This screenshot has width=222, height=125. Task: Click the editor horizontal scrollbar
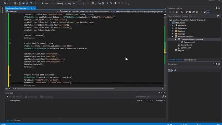point(66,89)
